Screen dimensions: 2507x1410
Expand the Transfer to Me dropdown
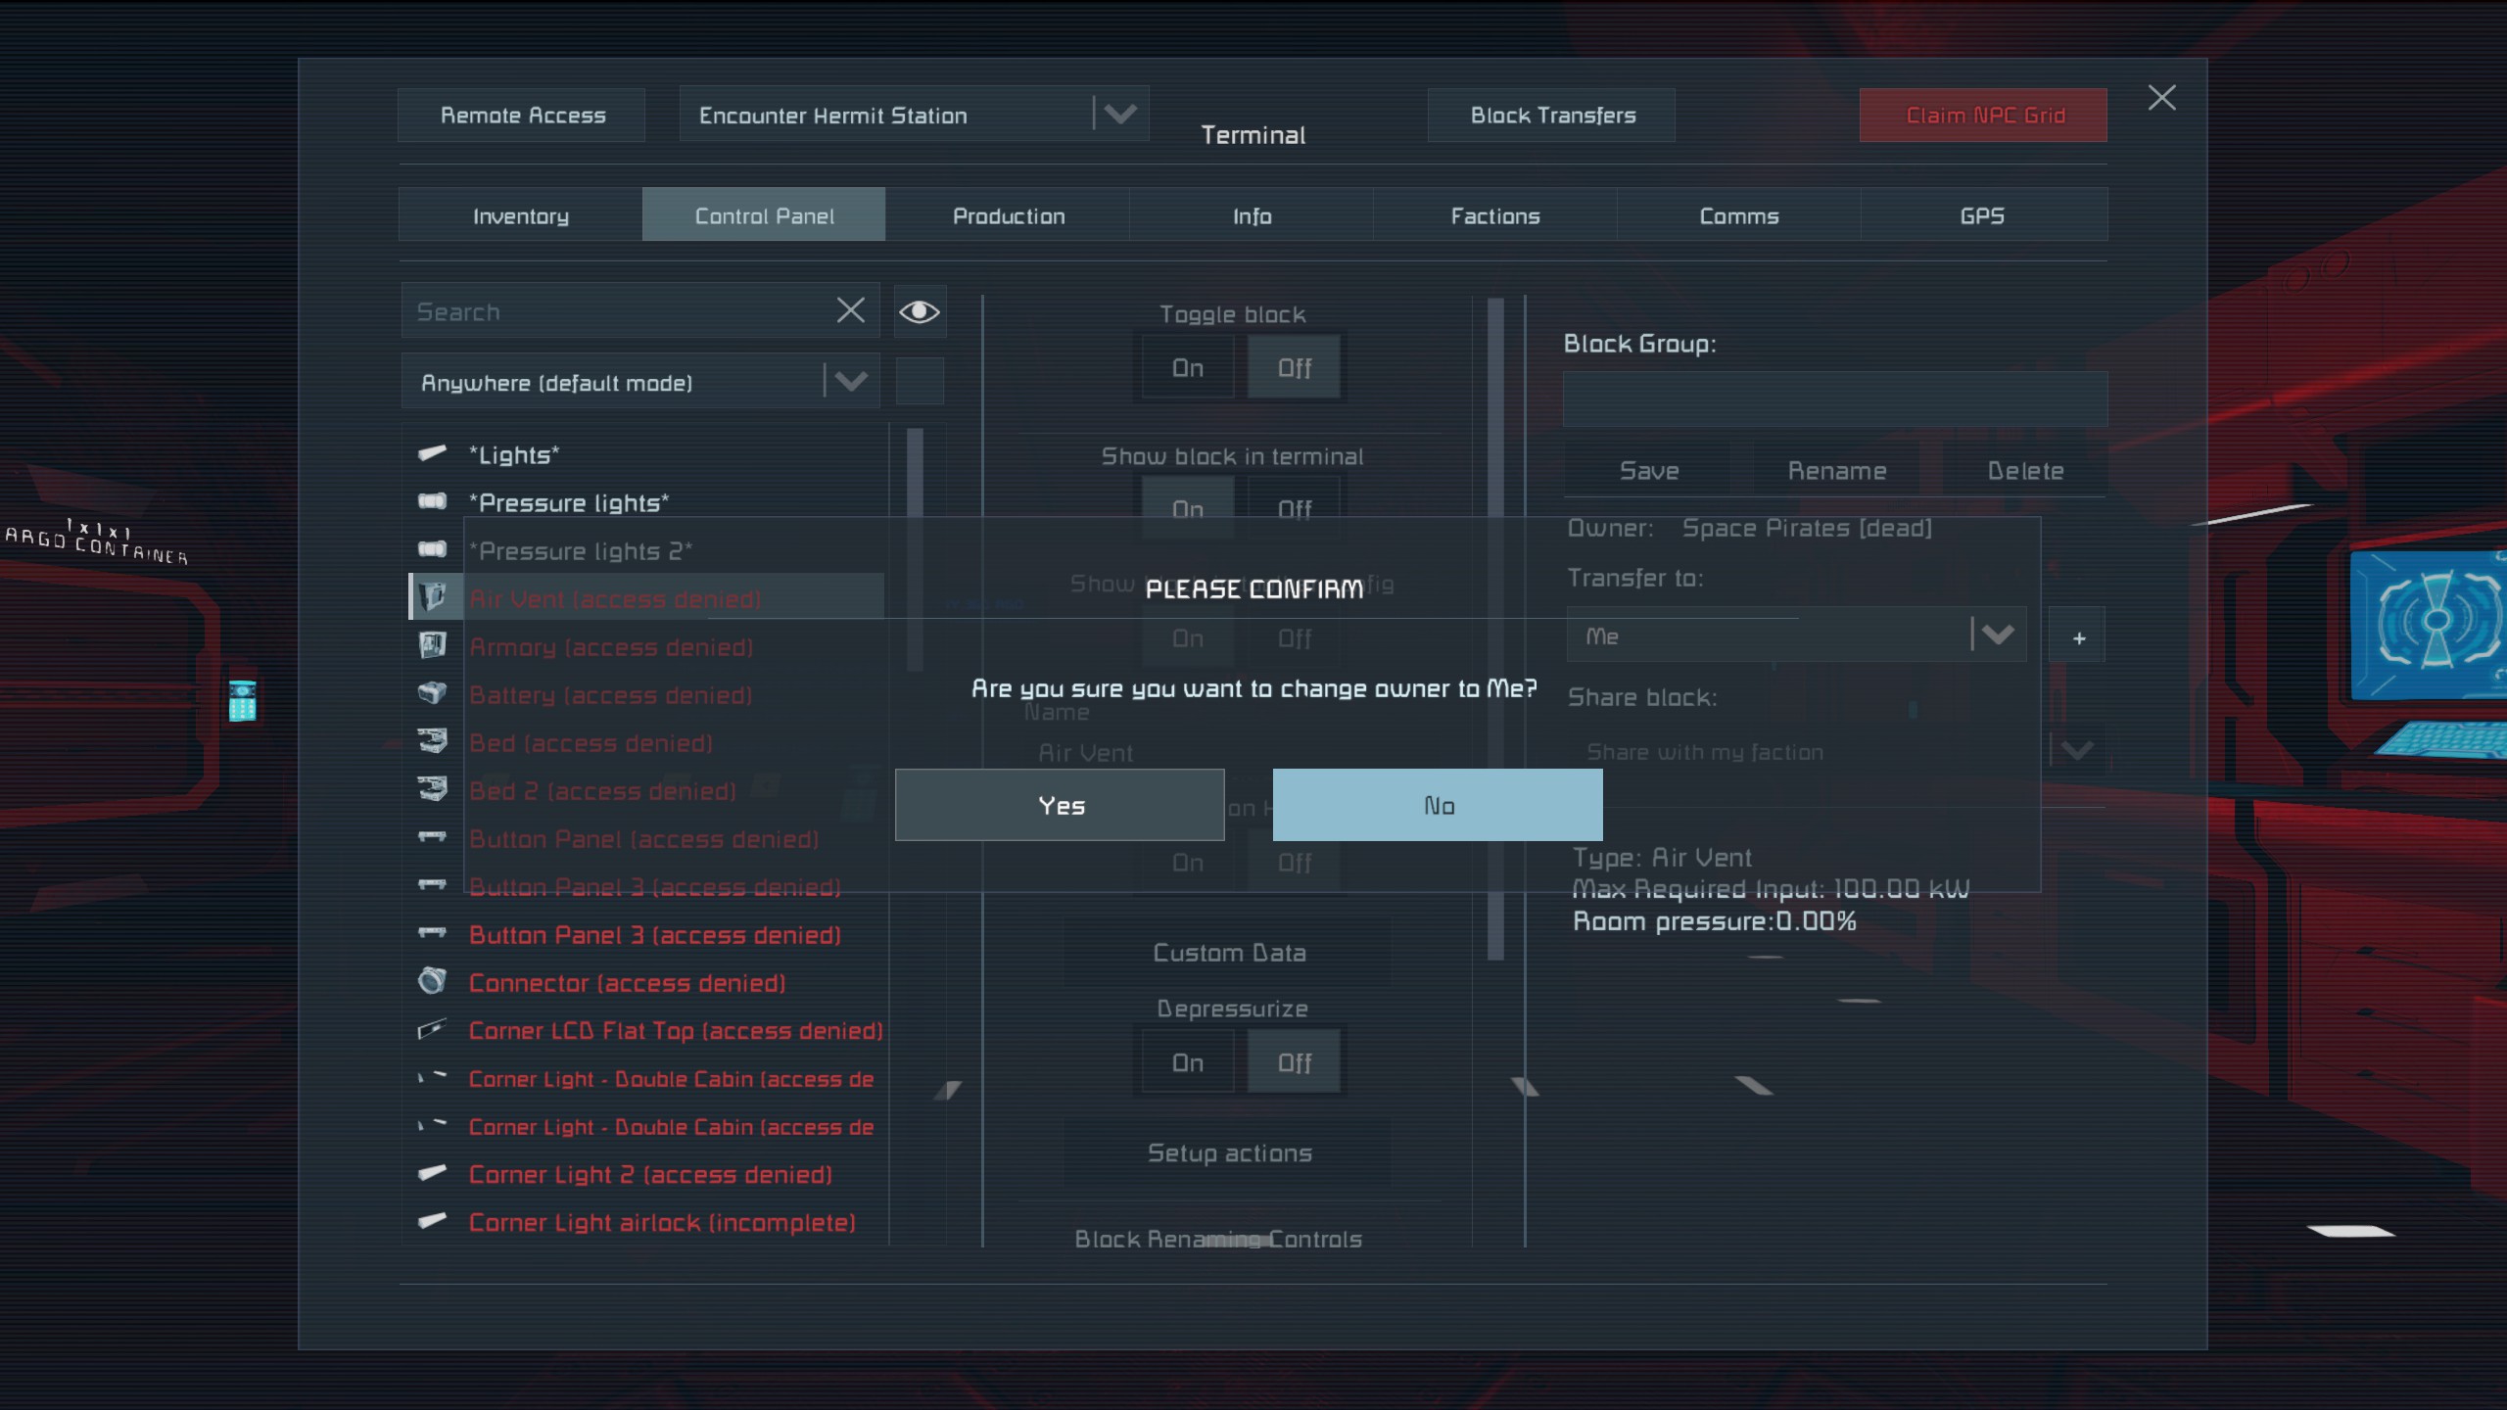(1997, 635)
